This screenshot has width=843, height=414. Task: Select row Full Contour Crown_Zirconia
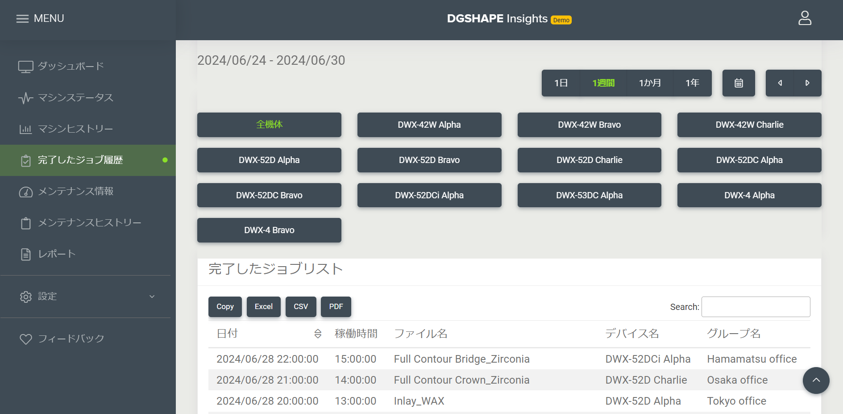[509, 380]
